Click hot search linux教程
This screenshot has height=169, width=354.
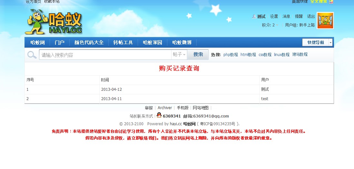(x=282, y=54)
